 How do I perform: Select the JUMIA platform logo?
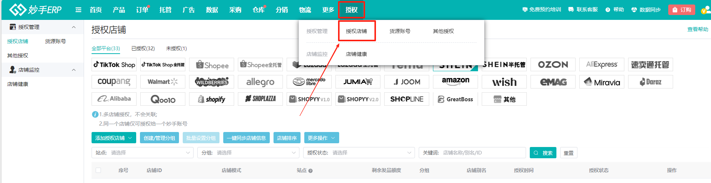point(358,82)
